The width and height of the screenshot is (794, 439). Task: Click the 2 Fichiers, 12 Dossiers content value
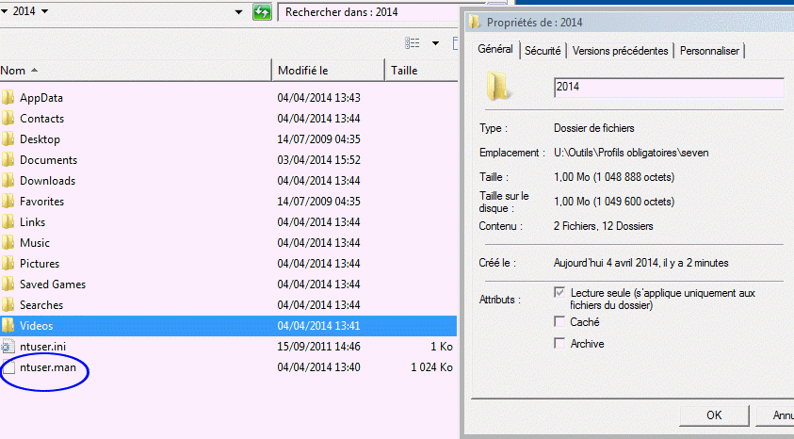[604, 226]
